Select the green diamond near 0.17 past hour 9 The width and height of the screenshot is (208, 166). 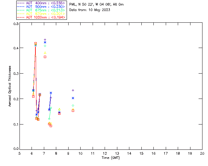point(73,105)
